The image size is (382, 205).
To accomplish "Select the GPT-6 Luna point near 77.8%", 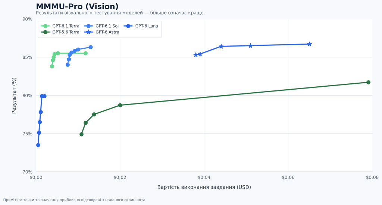I will coord(41,112).
